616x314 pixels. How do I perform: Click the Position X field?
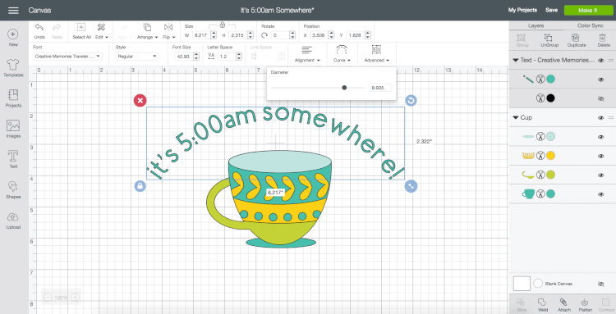(319, 35)
